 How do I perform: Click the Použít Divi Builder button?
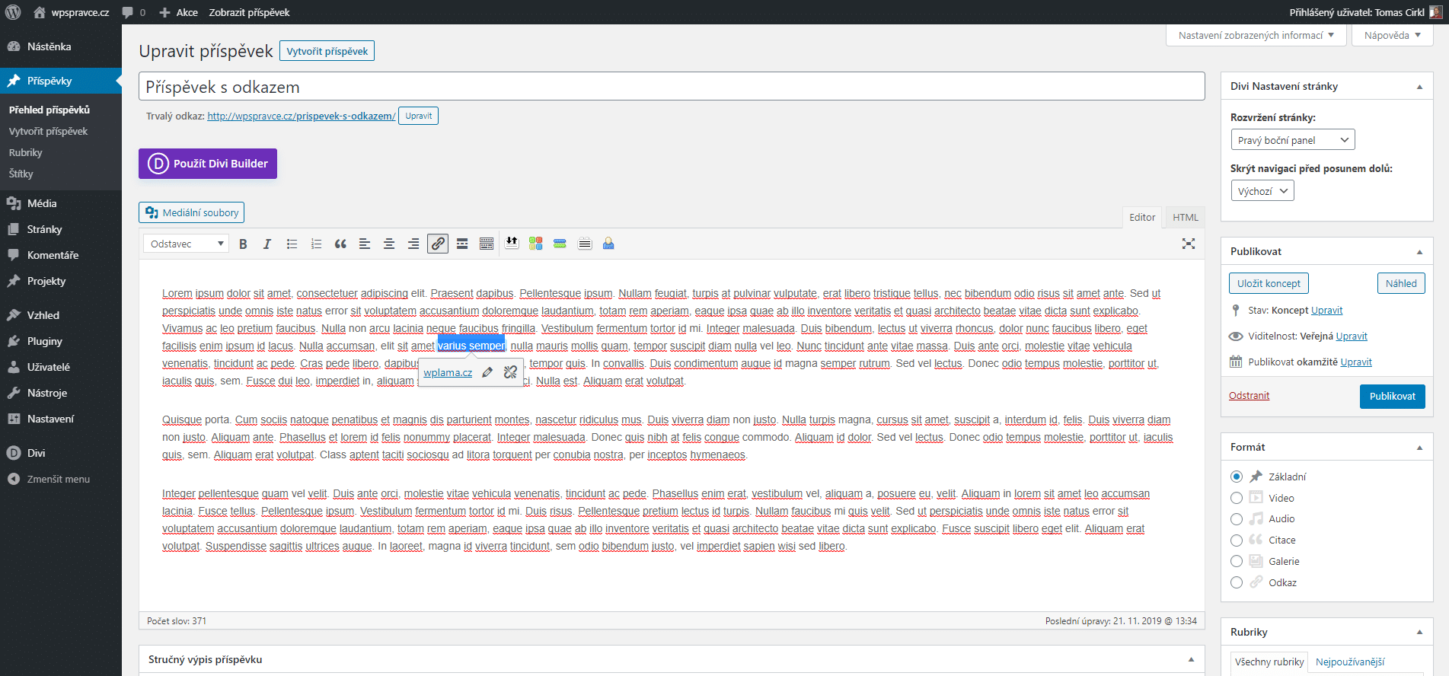208,164
